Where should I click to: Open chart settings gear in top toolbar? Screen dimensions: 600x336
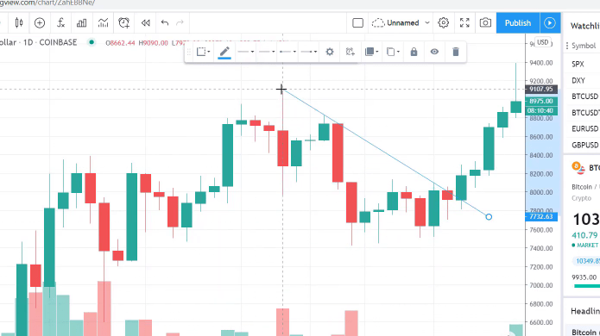click(x=443, y=23)
